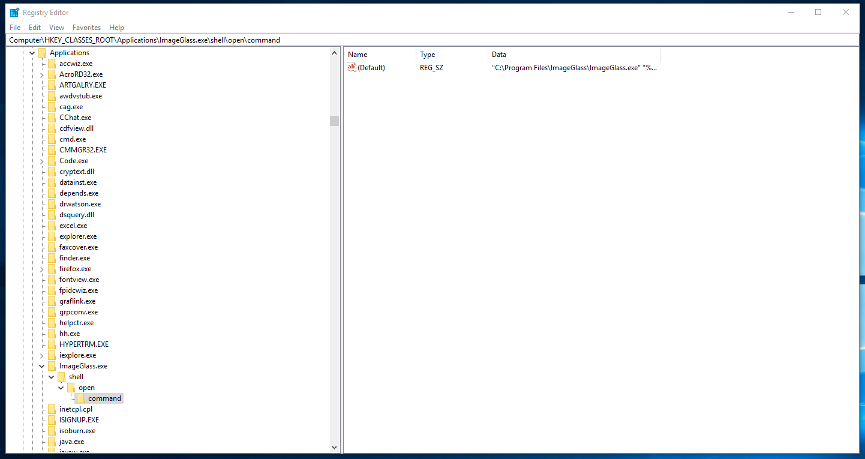865x459 pixels.
Task: Click the excel.exe folder icon
Action: (52, 225)
